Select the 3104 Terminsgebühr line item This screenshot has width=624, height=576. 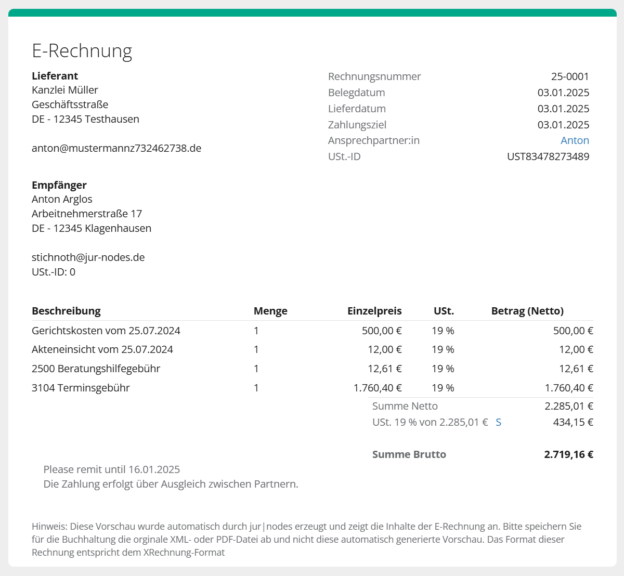[81, 388]
